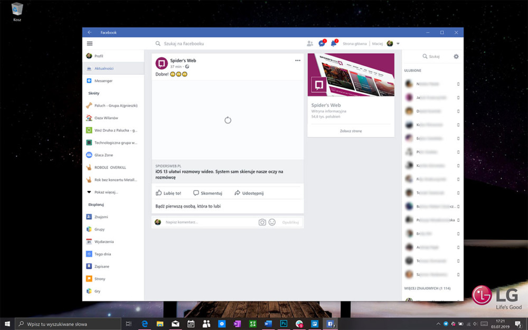This screenshot has width=528, height=330.
Task: Open Task View on the taskbar
Action: [x=129, y=324]
